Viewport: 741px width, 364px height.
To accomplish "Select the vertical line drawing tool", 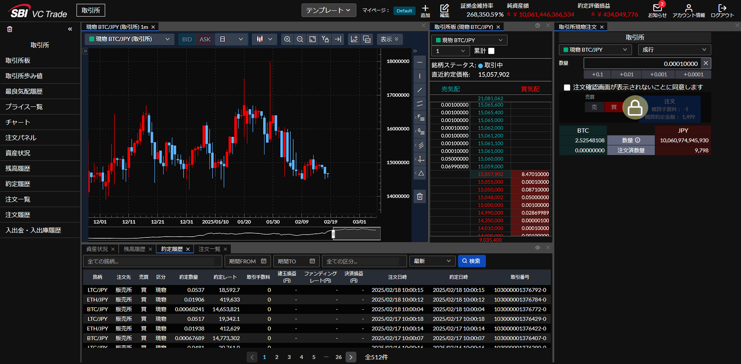I will 420,76.
